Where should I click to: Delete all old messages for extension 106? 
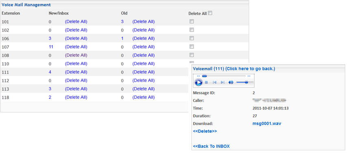[x=144, y=38]
